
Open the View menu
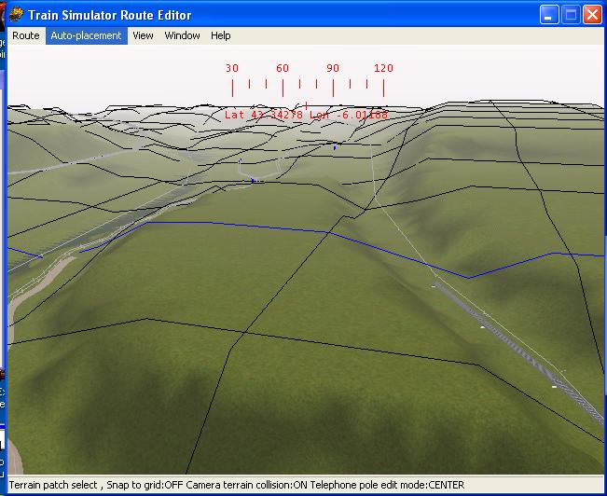[143, 35]
